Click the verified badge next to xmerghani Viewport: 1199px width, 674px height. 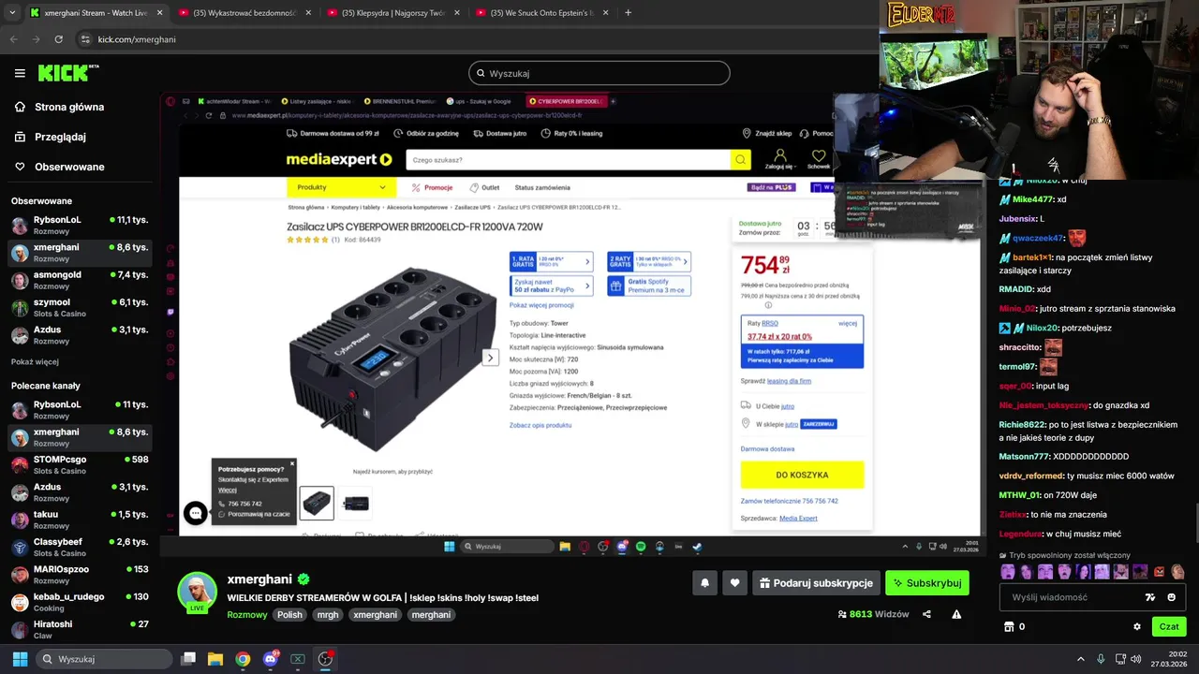pyautogui.click(x=303, y=579)
